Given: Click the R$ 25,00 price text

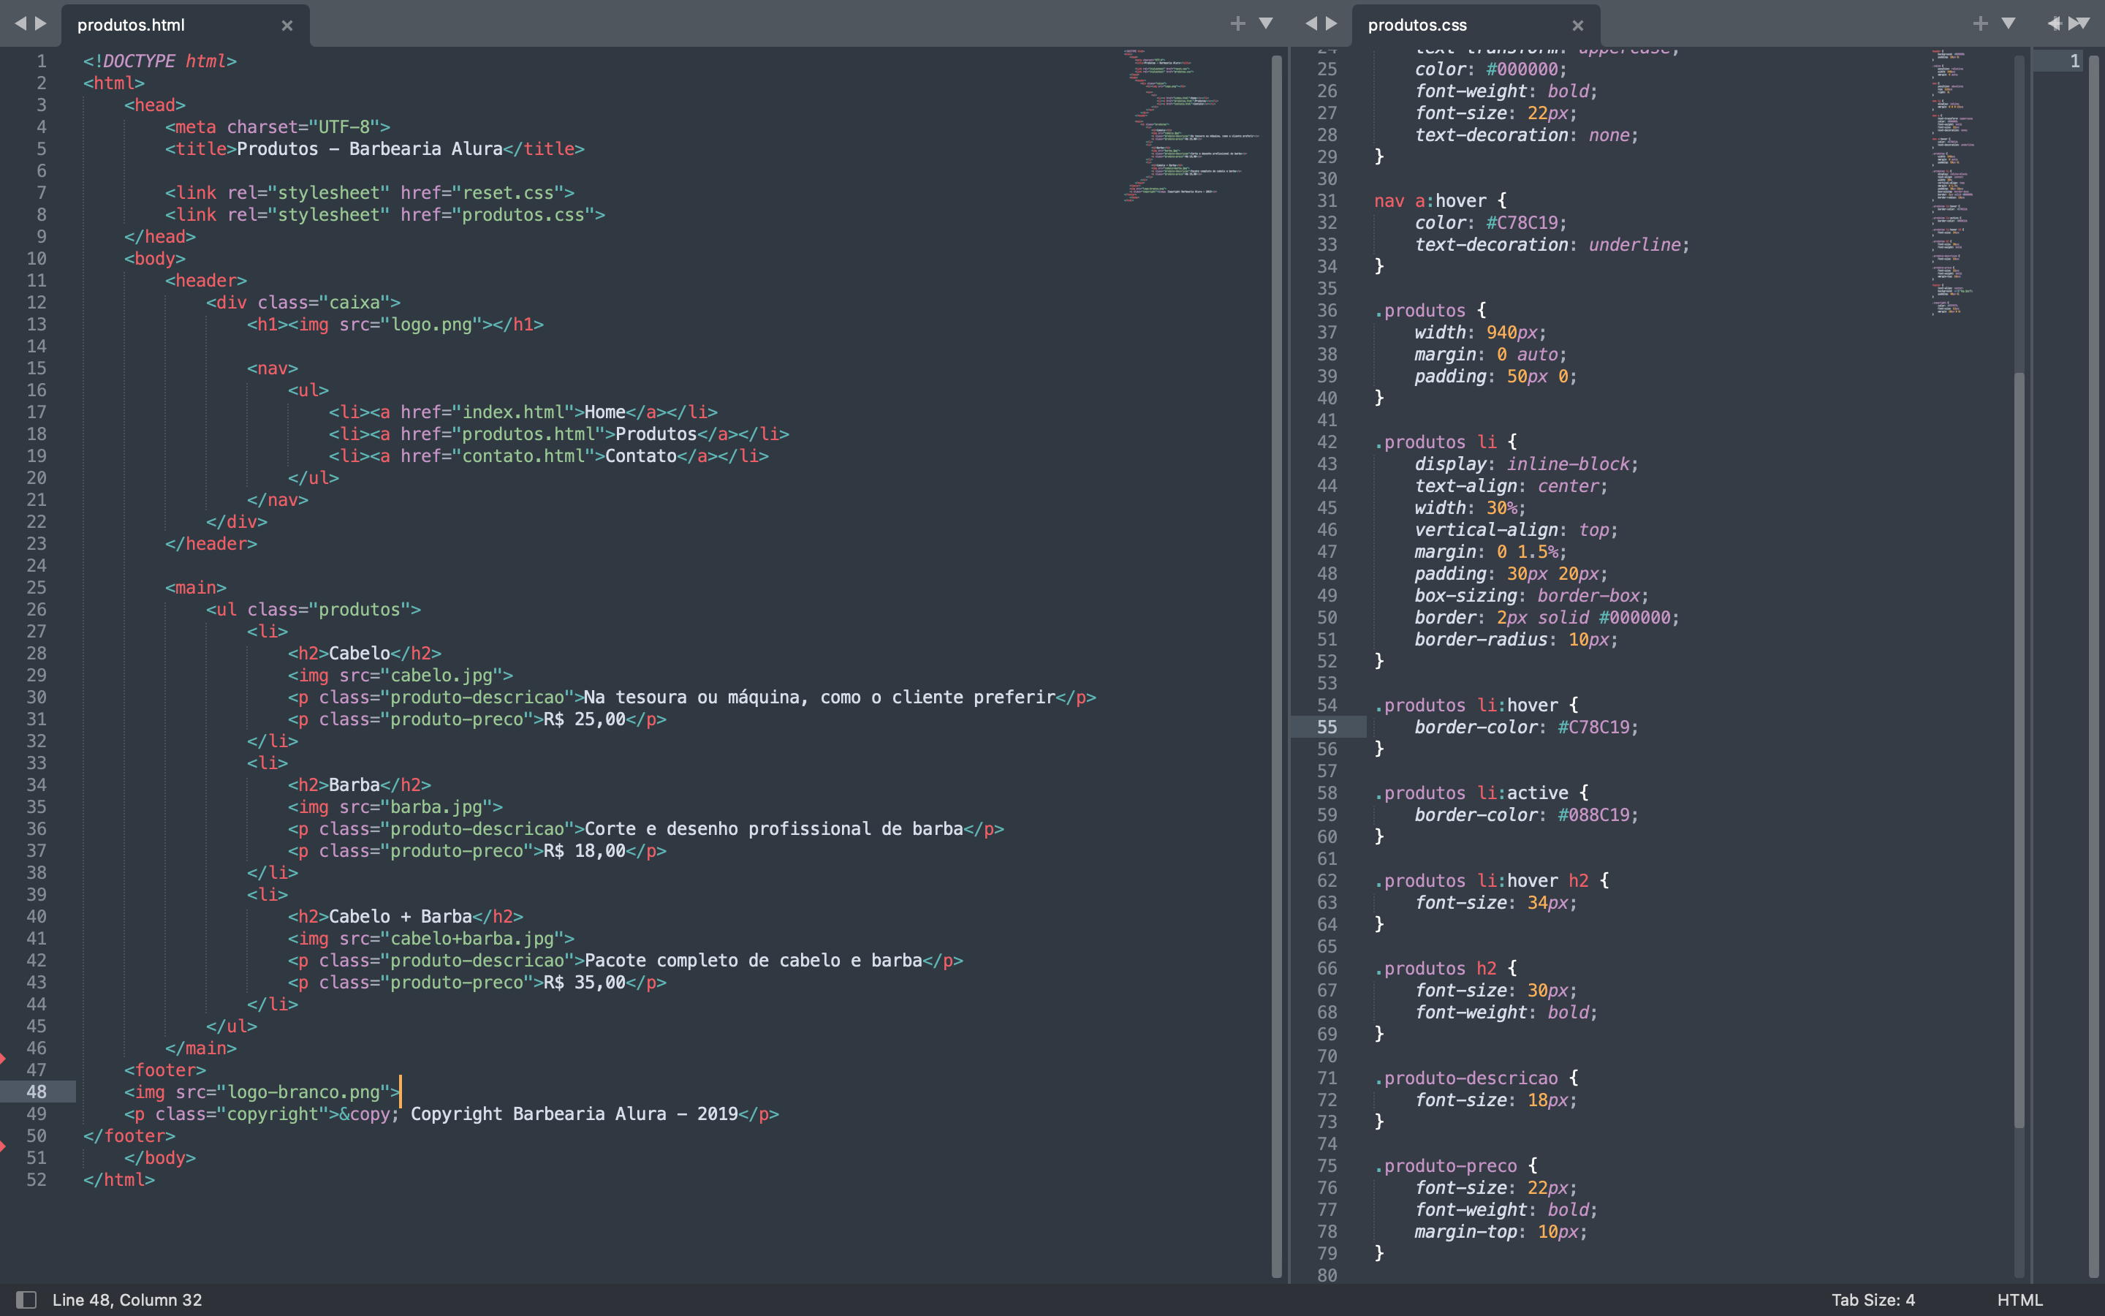Looking at the screenshot, I should [585, 719].
